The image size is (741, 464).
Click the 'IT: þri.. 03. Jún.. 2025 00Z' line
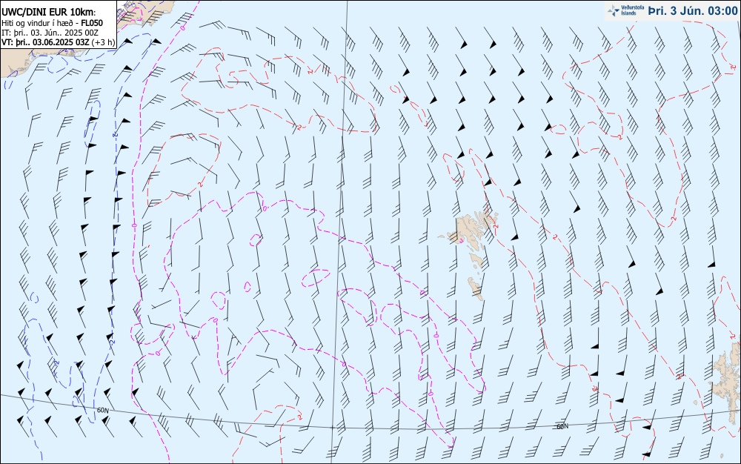pyautogui.click(x=50, y=33)
